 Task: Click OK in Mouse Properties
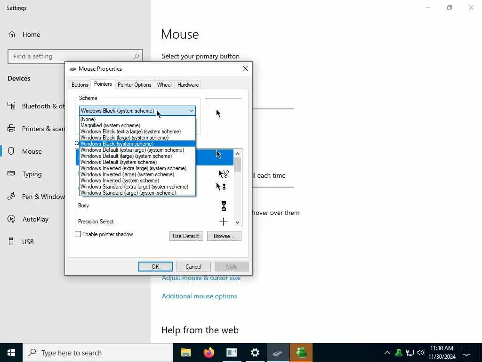point(155,267)
